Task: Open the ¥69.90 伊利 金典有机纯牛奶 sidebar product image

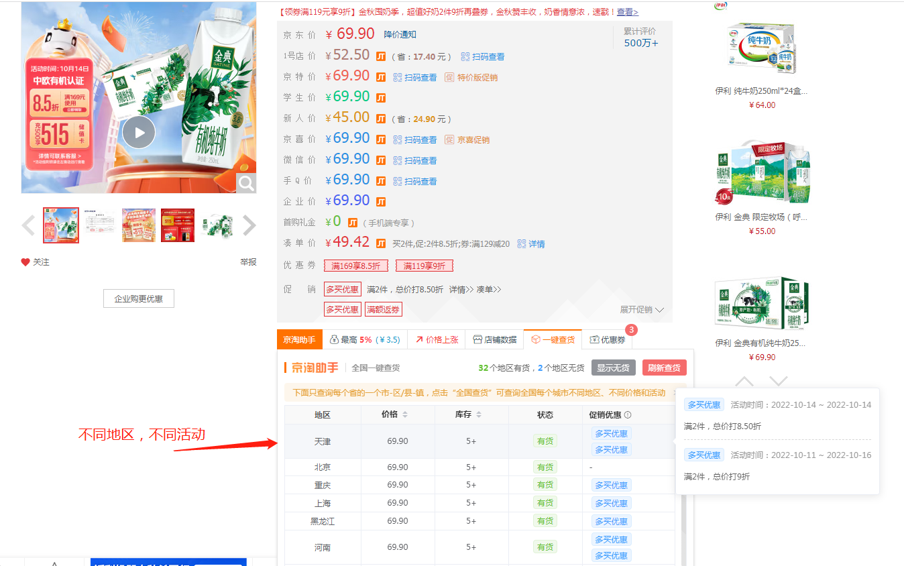Action: click(x=761, y=302)
